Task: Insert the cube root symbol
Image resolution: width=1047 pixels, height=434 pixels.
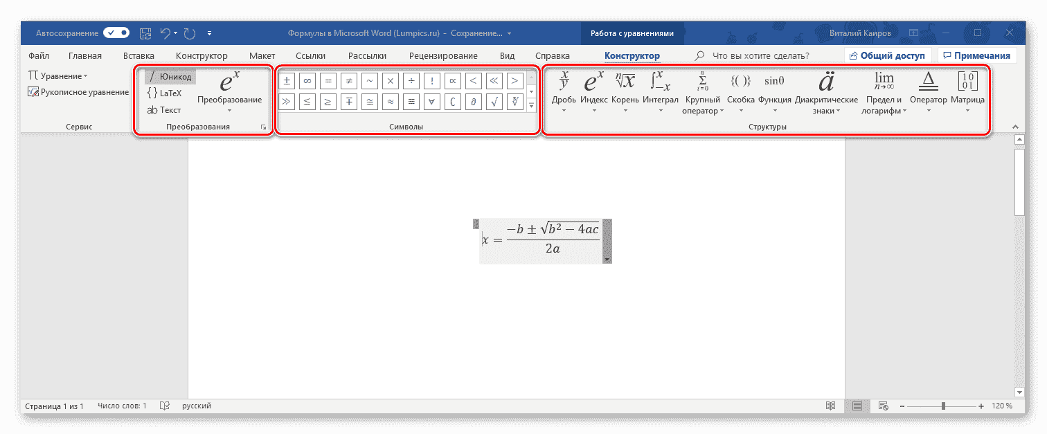Action: pyautogui.click(x=515, y=102)
